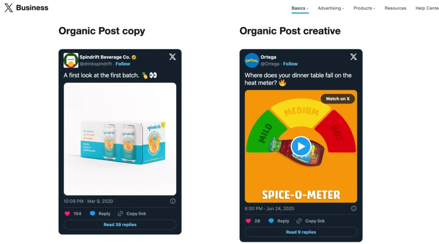Click Read 39 replies button
The height and width of the screenshot is (244, 439).
point(120,225)
